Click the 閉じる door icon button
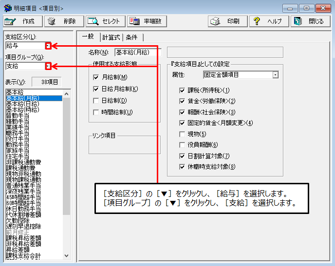 311,21
